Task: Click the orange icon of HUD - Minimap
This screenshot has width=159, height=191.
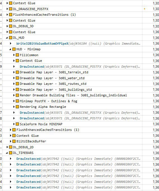Action: 14,49
